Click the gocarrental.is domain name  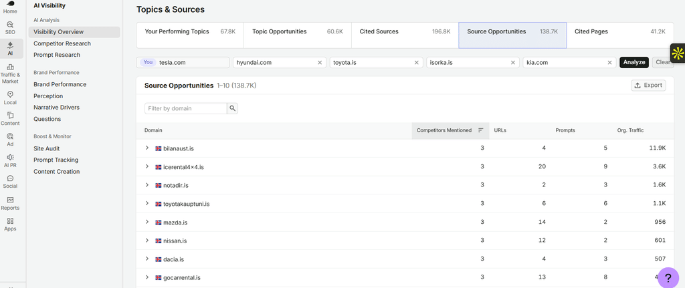(182, 277)
